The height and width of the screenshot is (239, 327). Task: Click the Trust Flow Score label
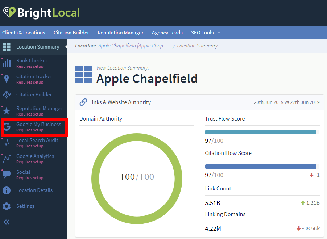[225, 119]
